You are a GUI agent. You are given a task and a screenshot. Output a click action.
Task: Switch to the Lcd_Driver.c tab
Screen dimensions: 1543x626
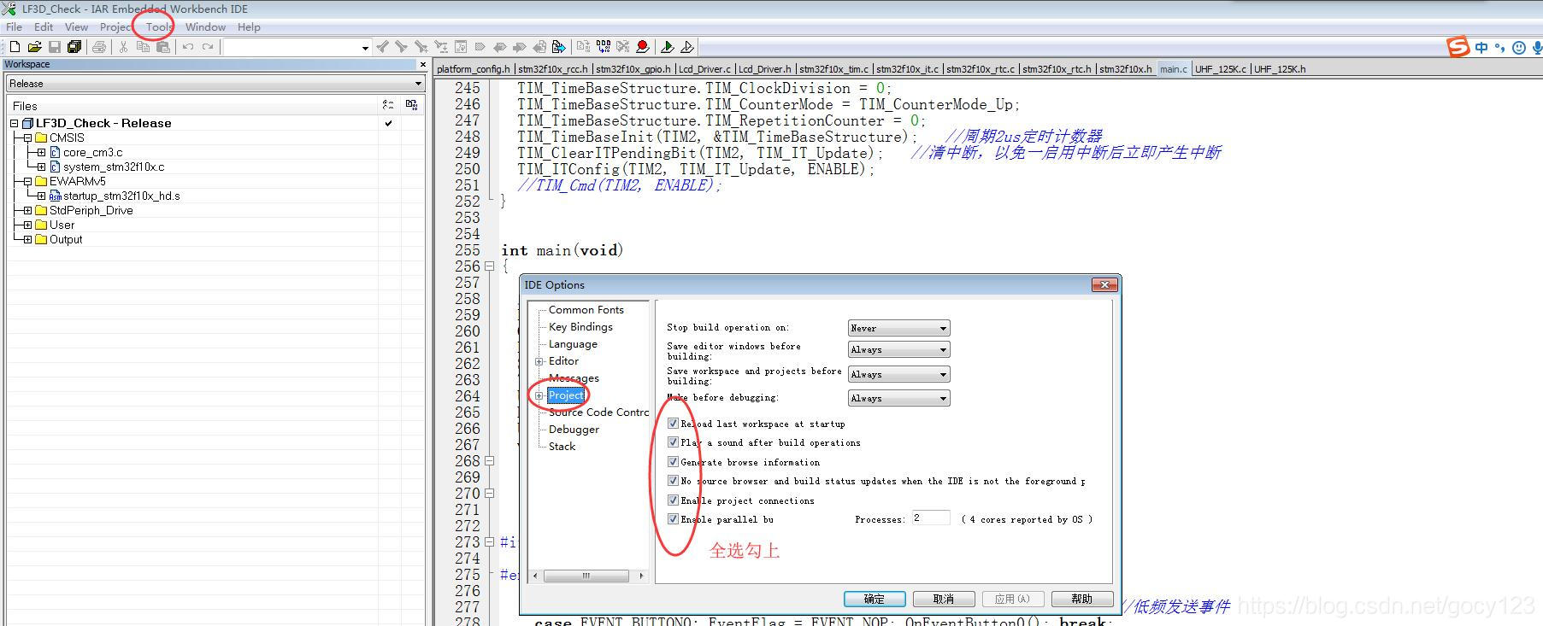tap(705, 69)
